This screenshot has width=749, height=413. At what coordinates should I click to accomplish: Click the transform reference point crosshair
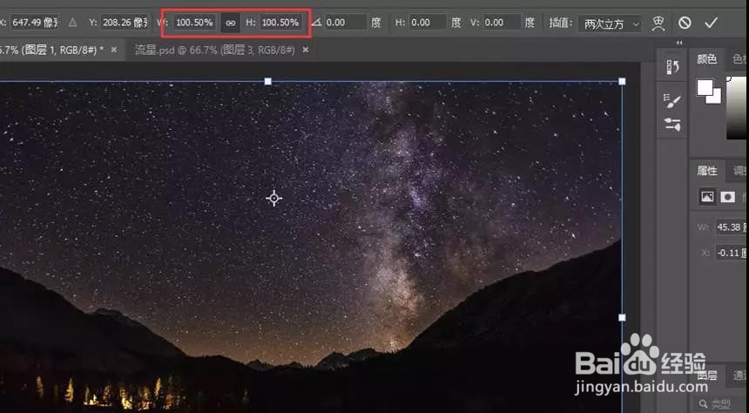pos(274,198)
